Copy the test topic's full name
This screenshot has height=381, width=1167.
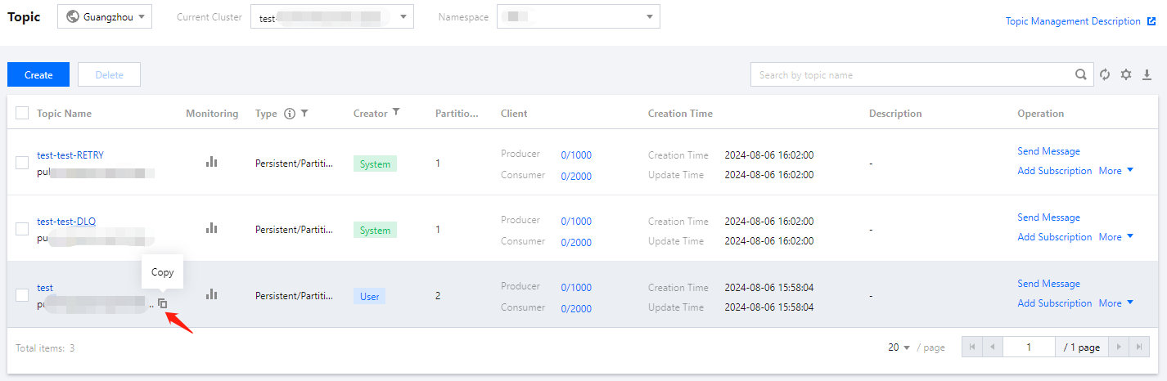[163, 303]
